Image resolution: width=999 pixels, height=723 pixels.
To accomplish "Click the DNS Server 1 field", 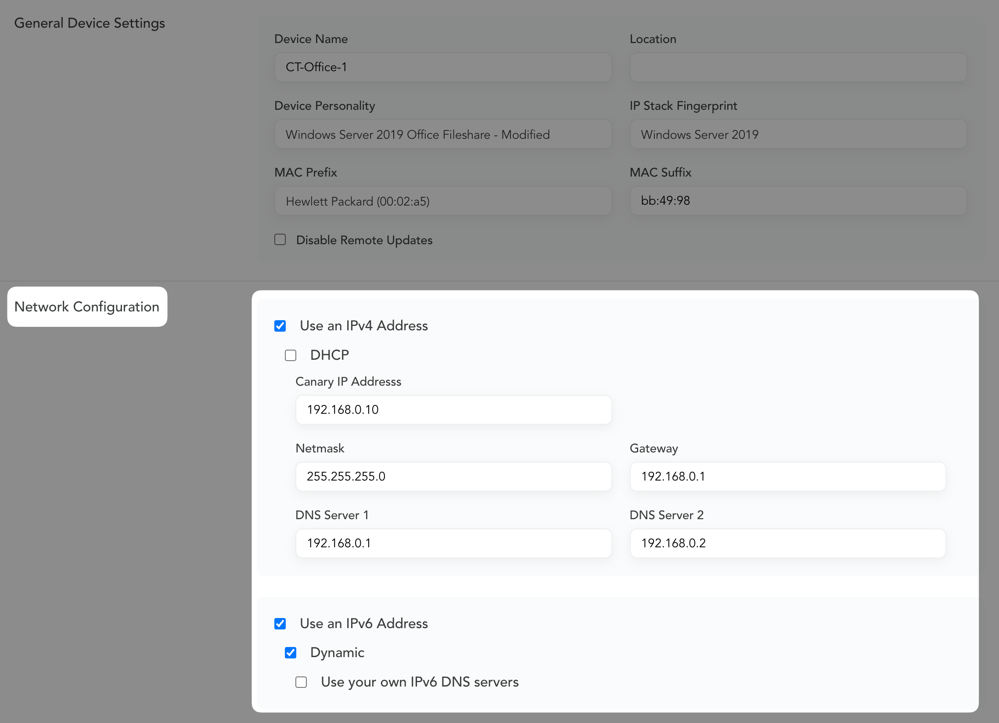I will point(453,543).
